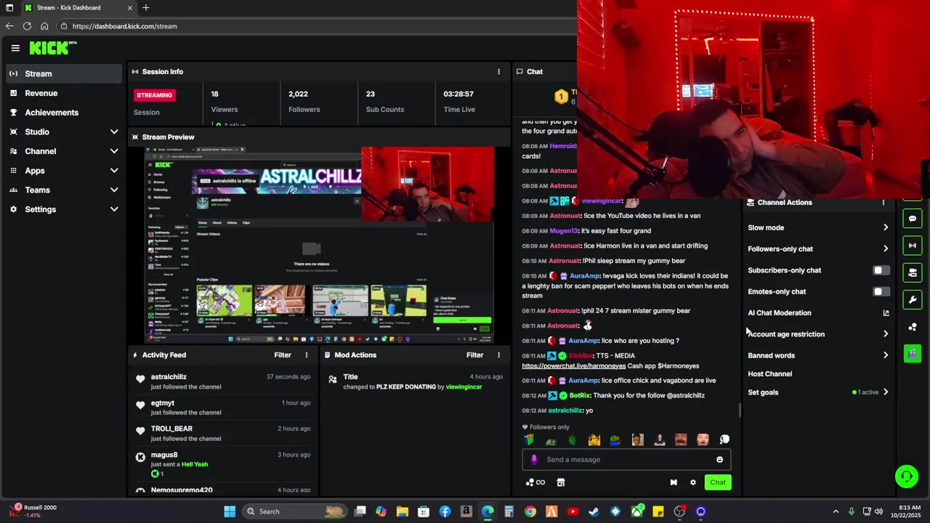
Task: Open the Mod Actions three-dot menu
Action: coord(498,355)
